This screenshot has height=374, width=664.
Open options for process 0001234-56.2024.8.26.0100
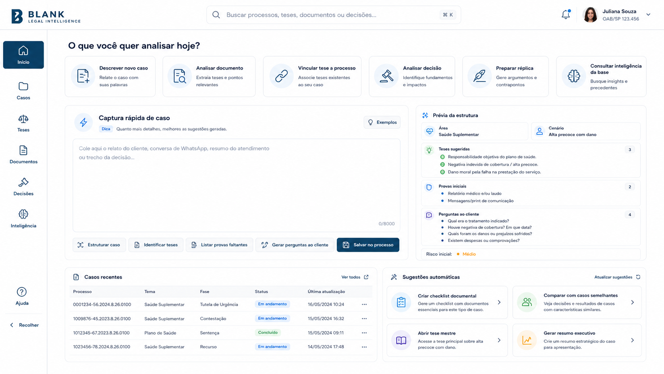point(364,304)
